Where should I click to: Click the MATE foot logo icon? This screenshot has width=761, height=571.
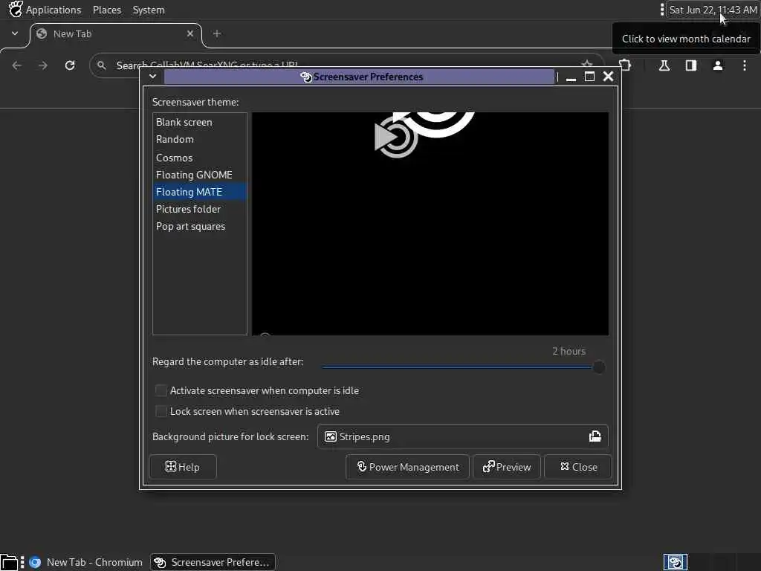click(x=16, y=9)
